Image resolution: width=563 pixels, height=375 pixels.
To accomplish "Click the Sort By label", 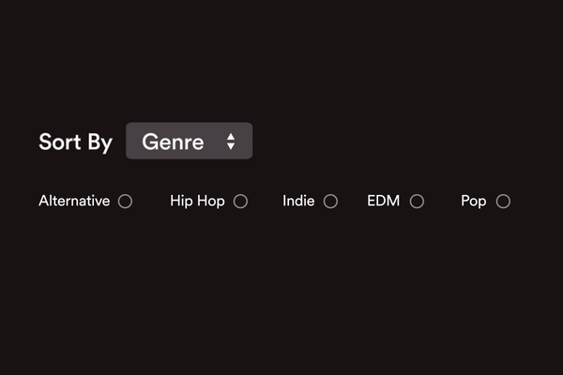I will (x=75, y=142).
